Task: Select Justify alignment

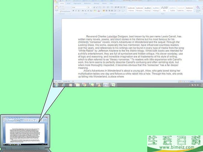Action: click(x=112, y=11)
